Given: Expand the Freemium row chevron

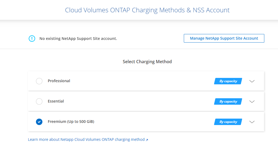Looking at the screenshot, I should 252,122.
